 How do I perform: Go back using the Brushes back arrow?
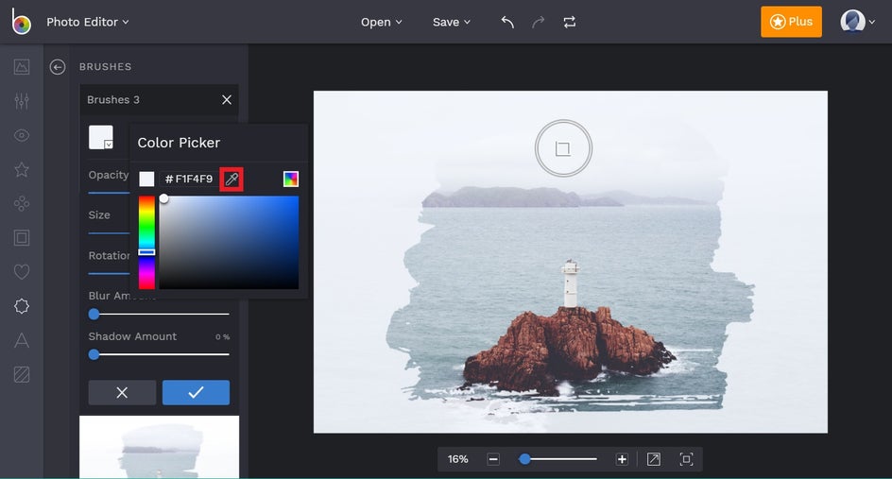[58, 67]
